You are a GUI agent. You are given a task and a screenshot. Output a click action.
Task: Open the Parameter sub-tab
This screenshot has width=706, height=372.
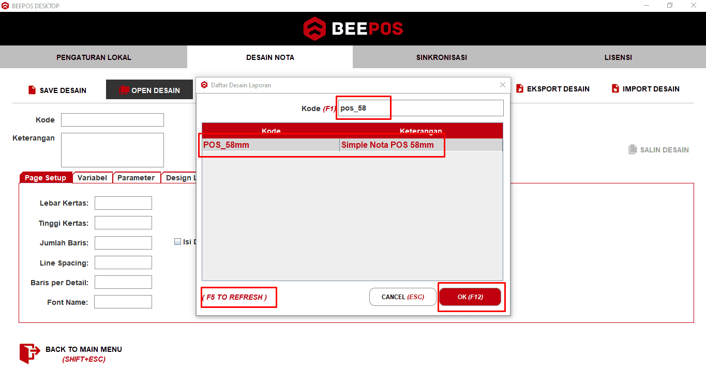click(136, 178)
